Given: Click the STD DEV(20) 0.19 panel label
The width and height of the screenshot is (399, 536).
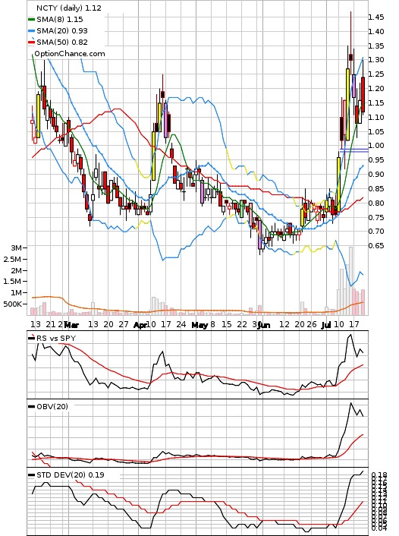Looking at the screenshot, I should click(71, 475).
